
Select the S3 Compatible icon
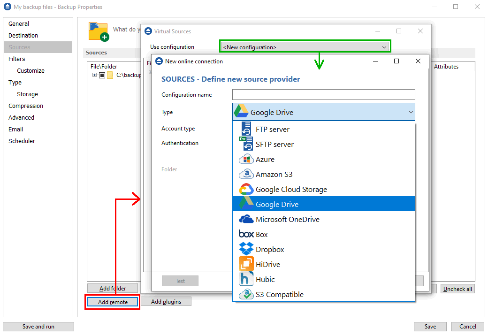pyautogui.click(x=246, y=294)
